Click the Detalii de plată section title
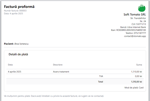The height and width of the screenshot is (101, 150). click(18, 54)
